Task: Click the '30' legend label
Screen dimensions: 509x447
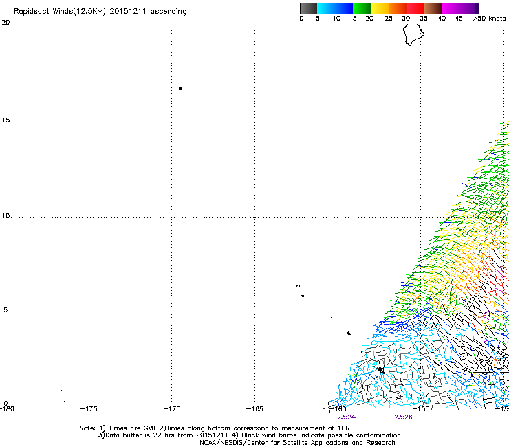Action: pos(406,19)
